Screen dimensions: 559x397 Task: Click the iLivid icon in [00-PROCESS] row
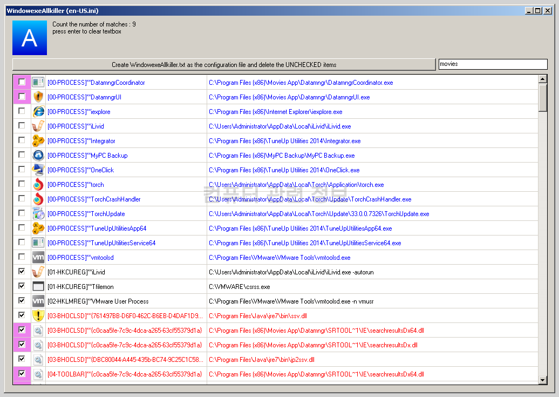[38, 126]
